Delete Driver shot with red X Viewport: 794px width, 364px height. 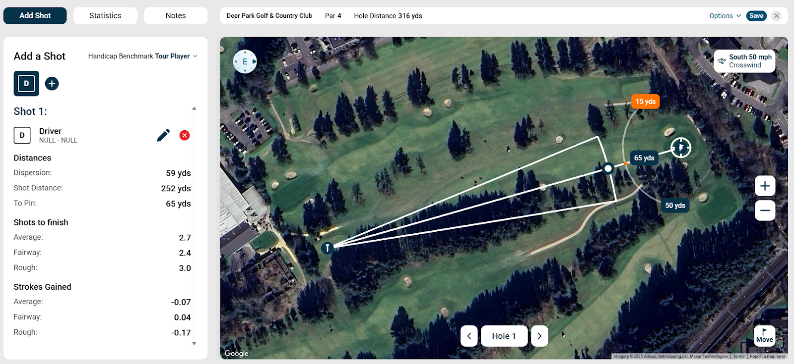185,135
